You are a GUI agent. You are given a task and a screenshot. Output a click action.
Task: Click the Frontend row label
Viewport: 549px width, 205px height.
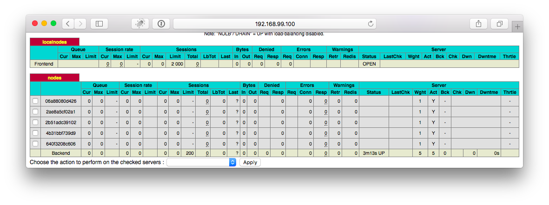[44, 64]
